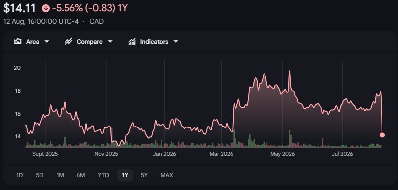Click the red down-arrow price change icon
Screen dimensions: 398x190
click(x=46, y=8)
